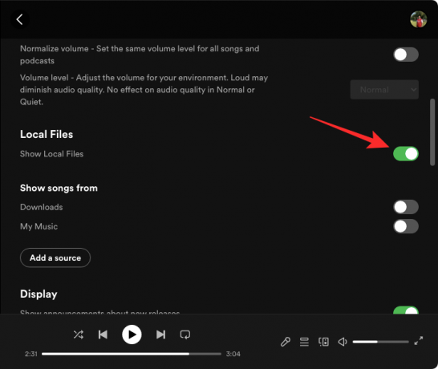Toggle Normalize volume switch
This screenshot has height=369, width=438.
406,55
